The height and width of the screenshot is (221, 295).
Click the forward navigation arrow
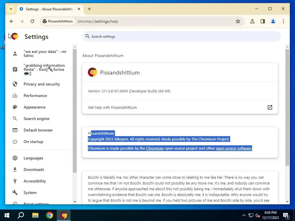[22, 21]
